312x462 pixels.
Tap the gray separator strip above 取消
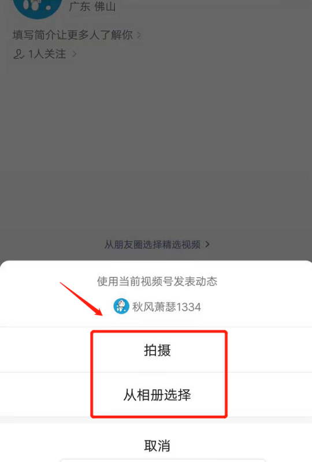click(x=156, y=420)
